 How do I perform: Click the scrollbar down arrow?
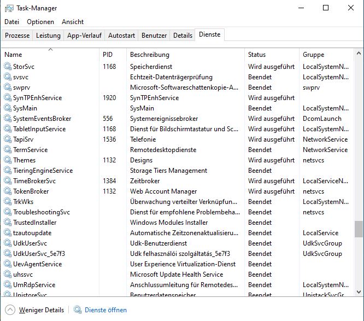[x=359, y=291]
